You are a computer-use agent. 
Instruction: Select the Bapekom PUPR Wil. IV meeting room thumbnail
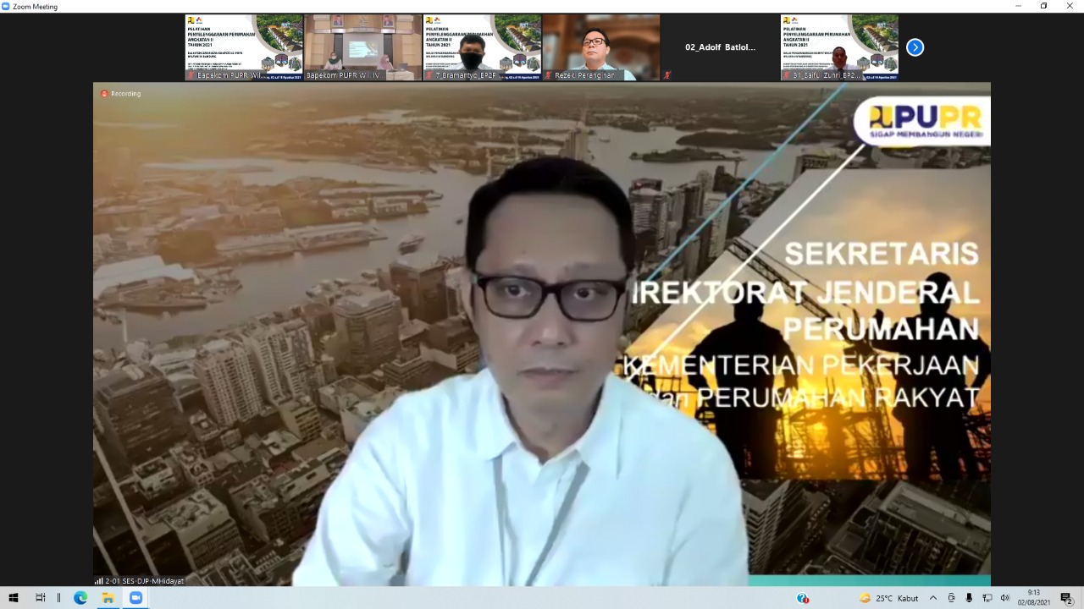[x=363, y=47]
